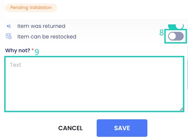Viewport: 188px width, 140px height.
Task: Click the Item can be restocked label
Action: coord(47,37)
